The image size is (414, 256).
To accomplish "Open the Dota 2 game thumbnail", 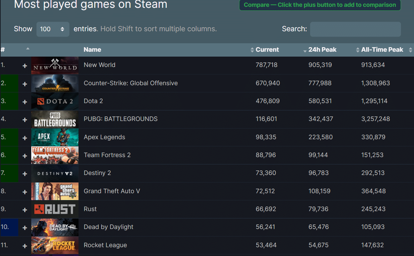I will pos(55,101).
